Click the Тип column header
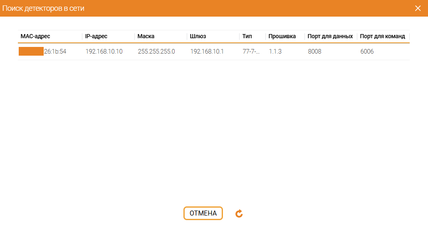The height and width of the screenshot is (228, 428). (x=247, y=36)
